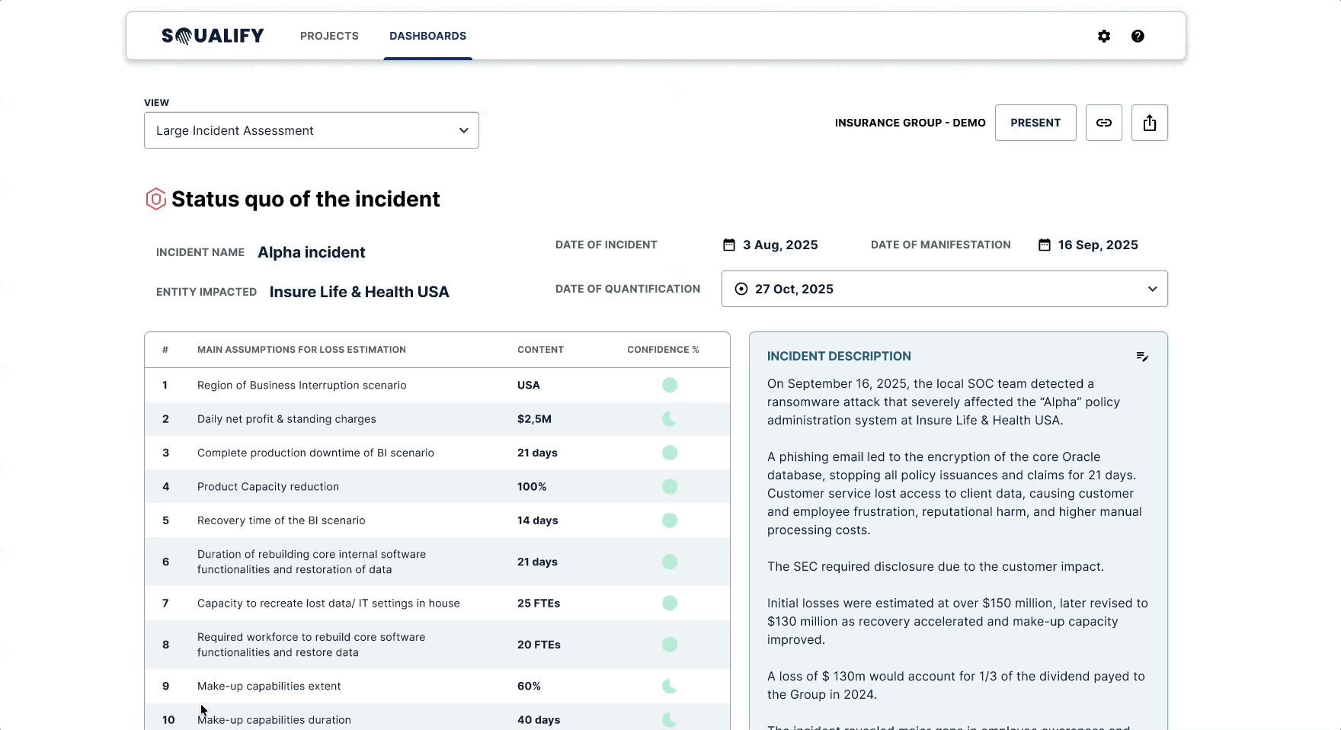Click the 16 Sep, 2025 manifestation date
This screenshot has width=1341, height=730.
pyautogui.click(x=1098, y=245)
